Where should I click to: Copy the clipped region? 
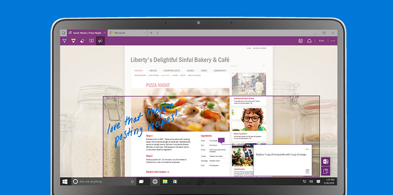[x=325, y=171]
